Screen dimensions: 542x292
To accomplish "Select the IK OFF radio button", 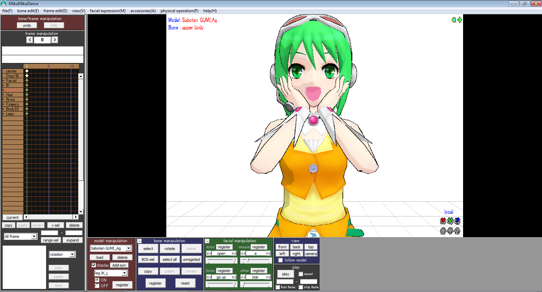I will pyautogui.click(x=97, y=286).
